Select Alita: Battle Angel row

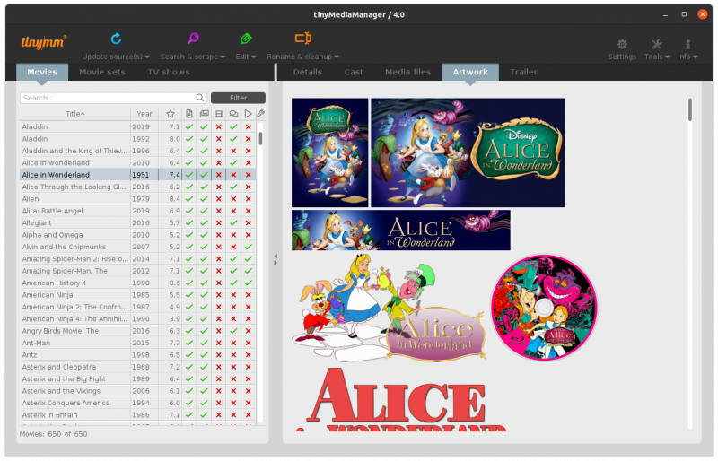[x=138, y=211]
